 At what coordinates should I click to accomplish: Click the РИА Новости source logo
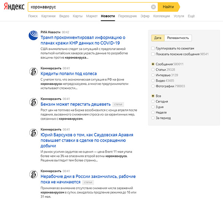(x=33, y=35)
